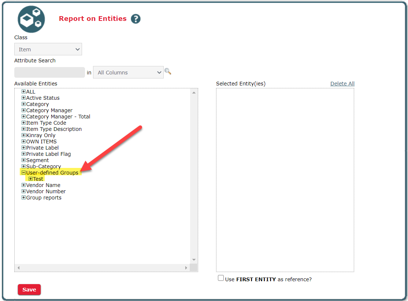Click the Attribute Search text field
408x301 pixels.
[49, 73]
